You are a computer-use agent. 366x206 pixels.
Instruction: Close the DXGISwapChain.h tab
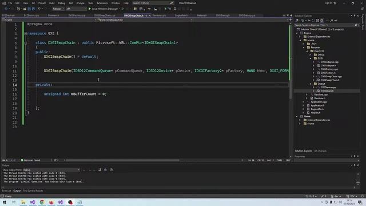point(150,15)
